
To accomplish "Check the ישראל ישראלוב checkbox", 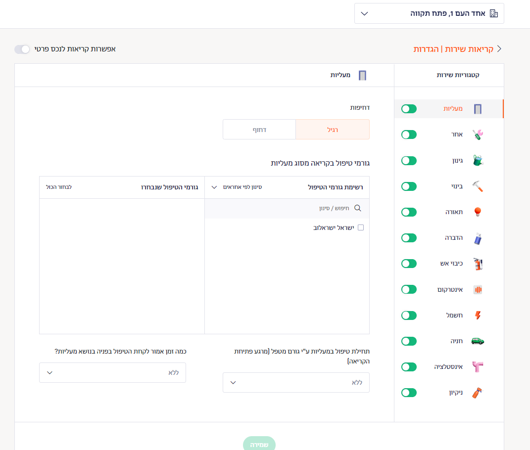I will (361, 227).
